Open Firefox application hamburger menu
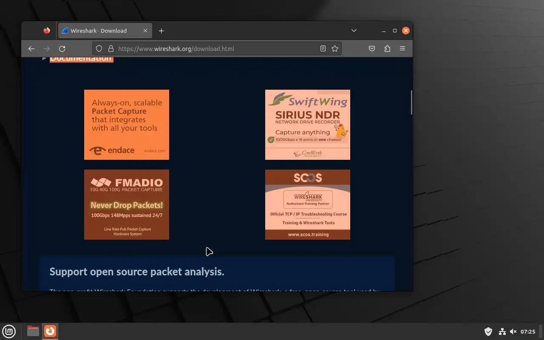544x340 pixels. pyautogui.click(x=402, y=48)
